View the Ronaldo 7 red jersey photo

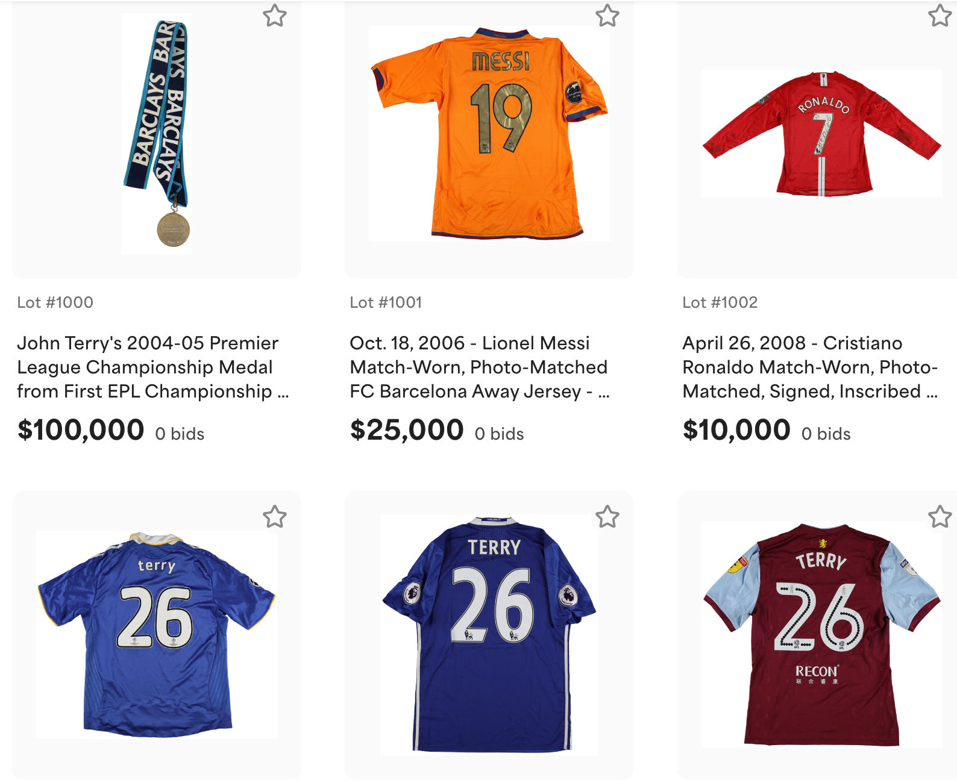[x=821, y=134]
